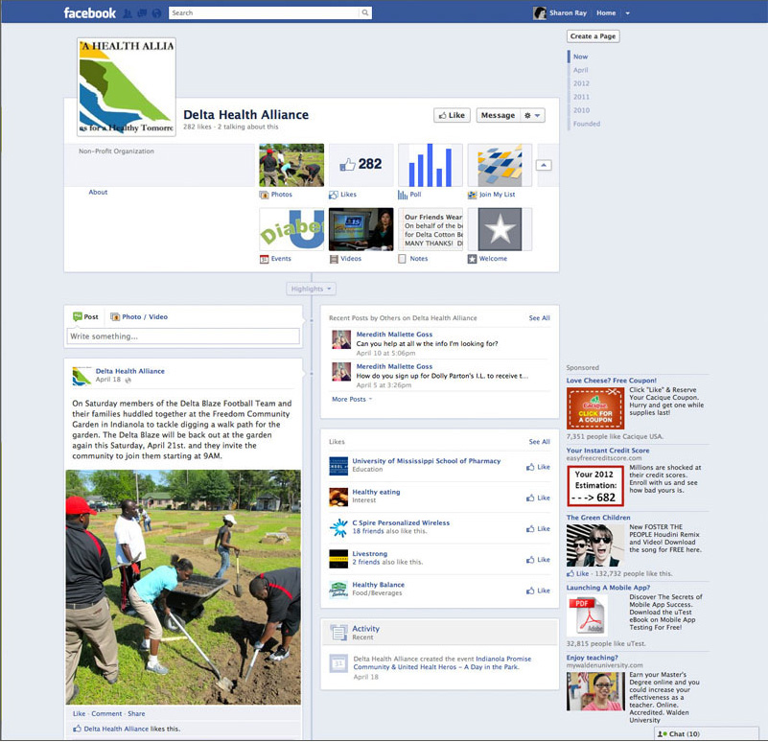Open notifications globe icon in top bar

click(156, 13)
